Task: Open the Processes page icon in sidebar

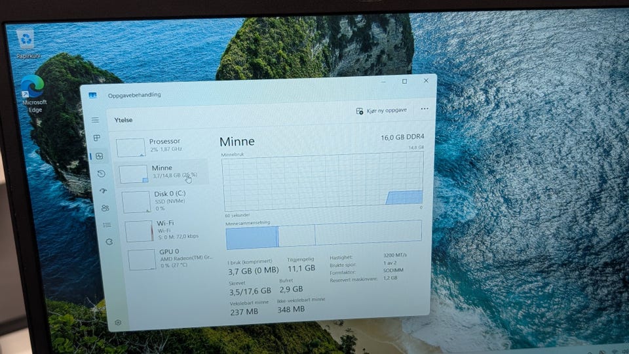Action: tap(97, 138)
